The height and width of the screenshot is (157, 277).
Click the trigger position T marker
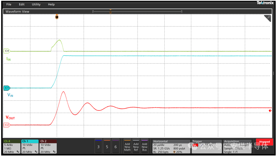click(x=57, y=17)
